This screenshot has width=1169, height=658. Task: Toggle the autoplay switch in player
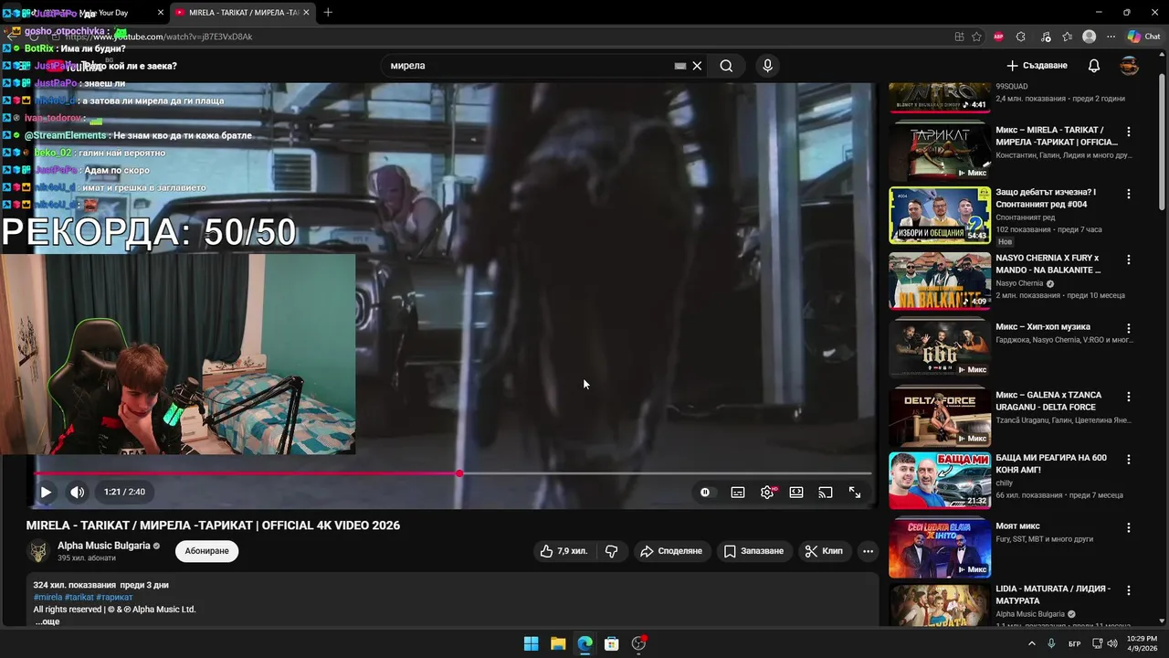point(705,492)
